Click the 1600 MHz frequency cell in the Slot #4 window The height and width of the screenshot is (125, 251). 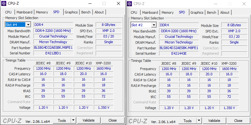pos(103,68)
